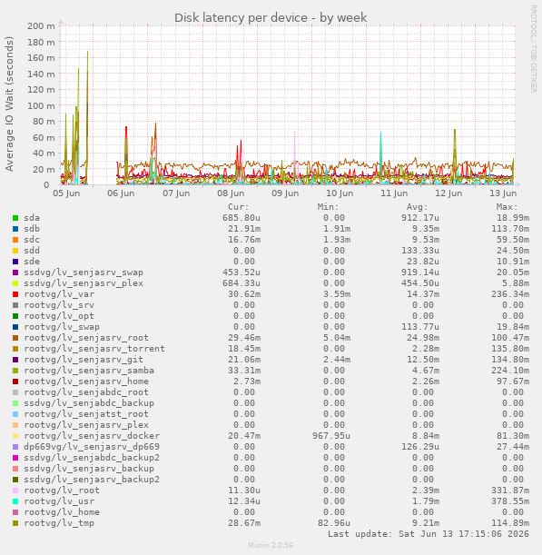Image resolution: width=542 pixels, height=555 pixels.
Task: Click the rootvg/lv_senjasrv_docker label
Action: click(92, 436)
